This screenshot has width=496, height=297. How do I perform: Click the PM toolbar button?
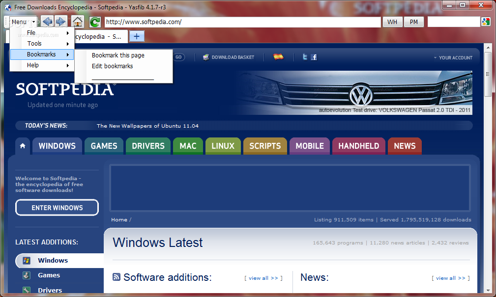(414, 22)
